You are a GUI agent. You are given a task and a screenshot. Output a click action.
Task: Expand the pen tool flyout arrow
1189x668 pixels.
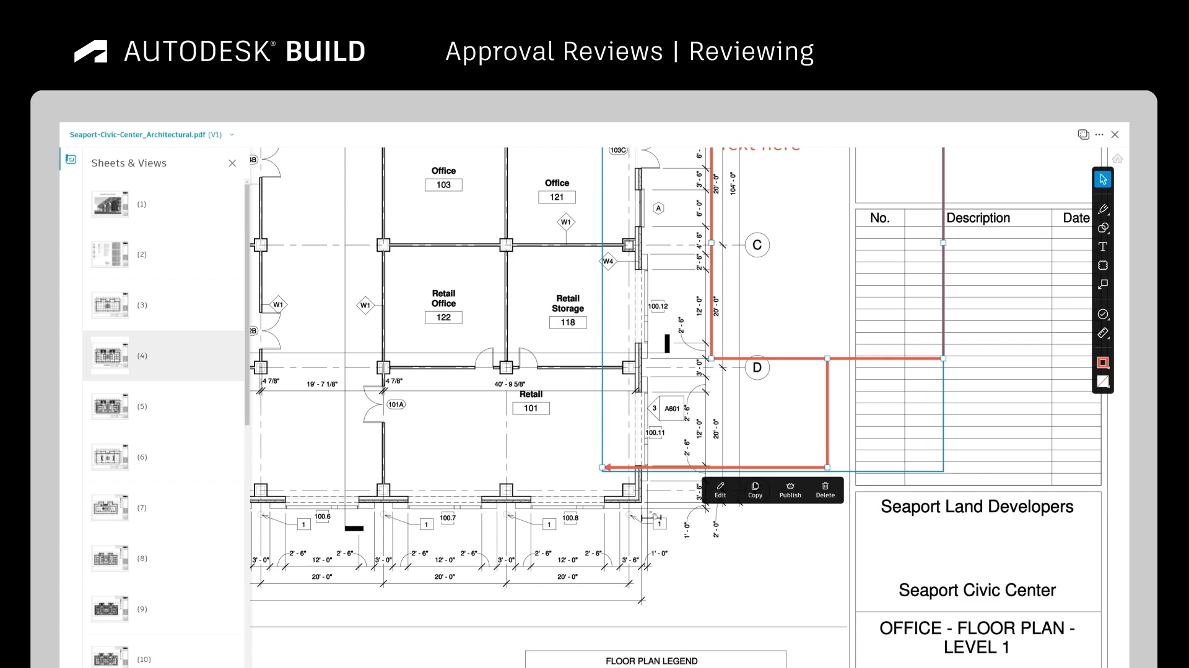click(1109, 215)
